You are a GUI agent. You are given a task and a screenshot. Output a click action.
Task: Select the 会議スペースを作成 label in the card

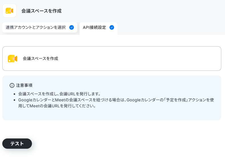(40, 59)
